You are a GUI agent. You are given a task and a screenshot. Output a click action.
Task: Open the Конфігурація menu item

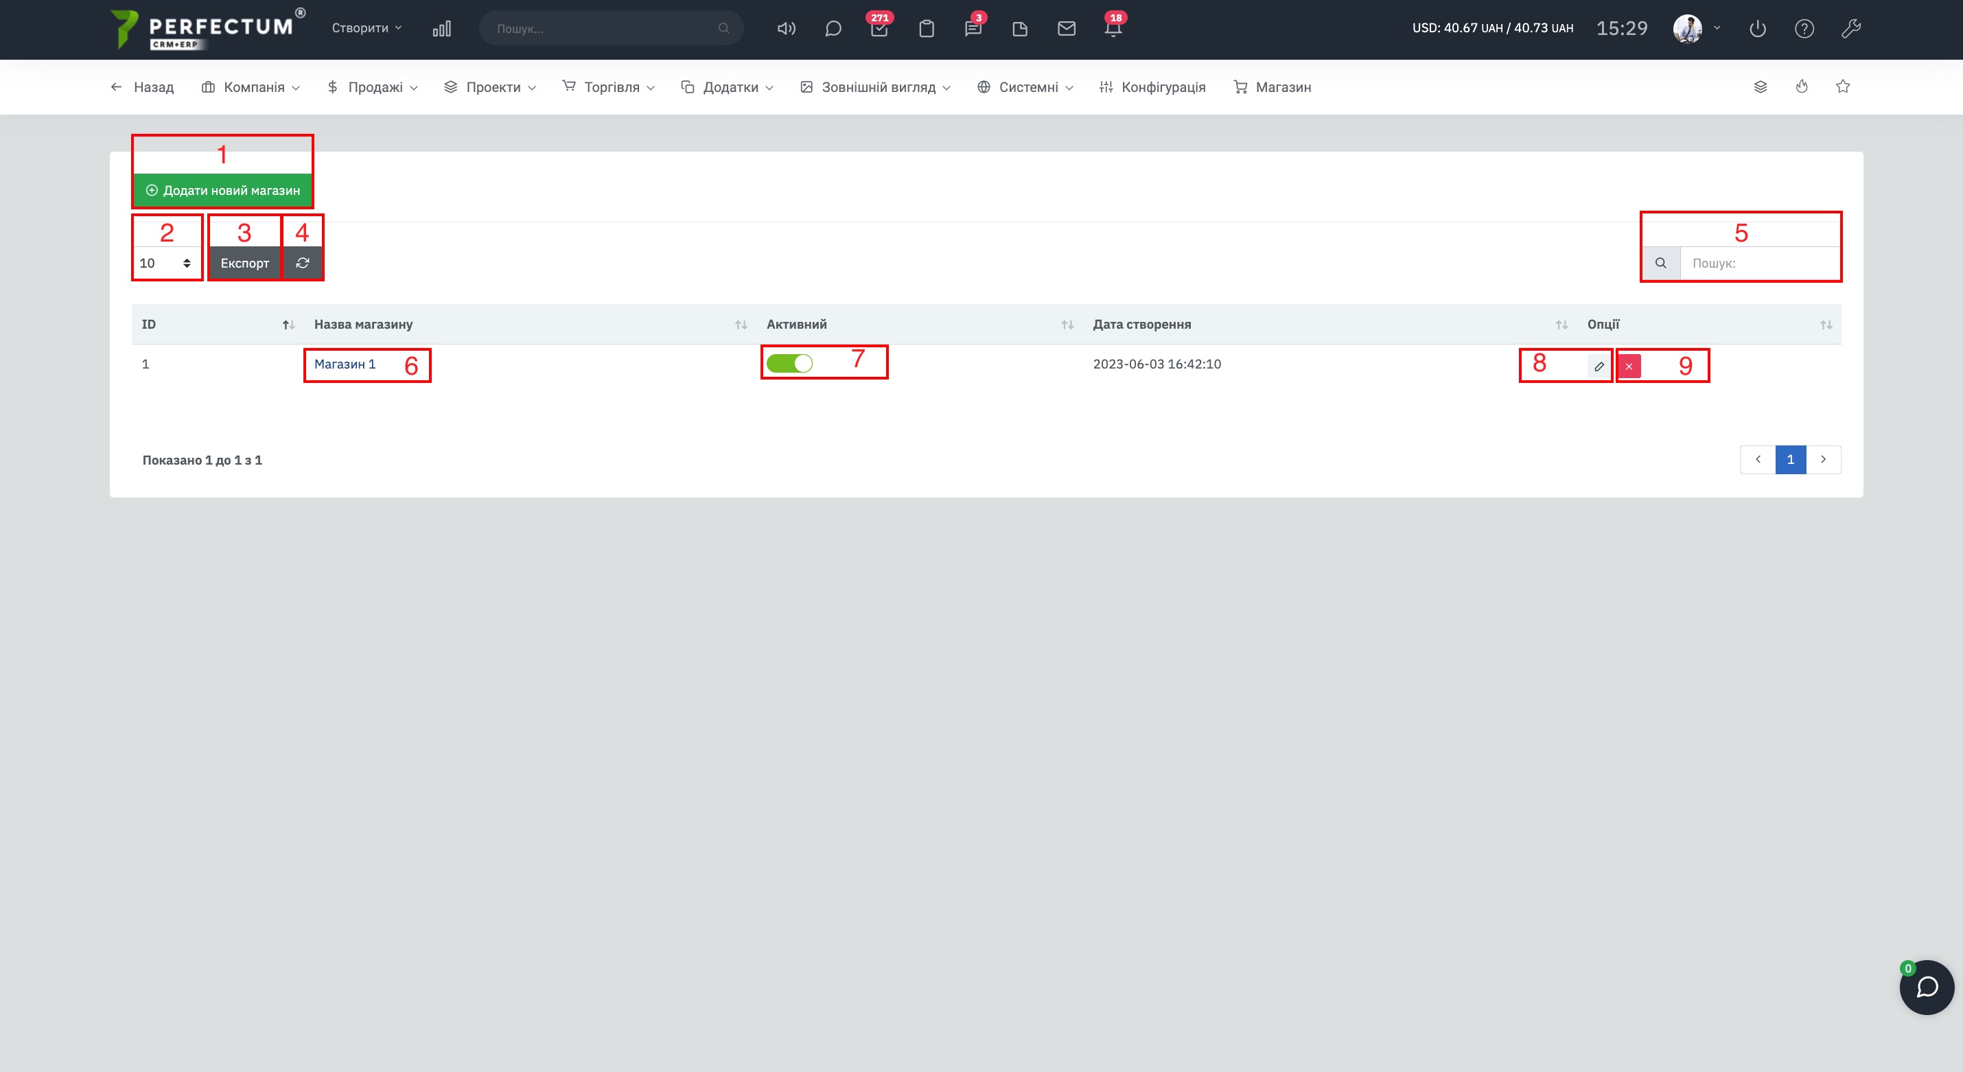pos(1152,87)
